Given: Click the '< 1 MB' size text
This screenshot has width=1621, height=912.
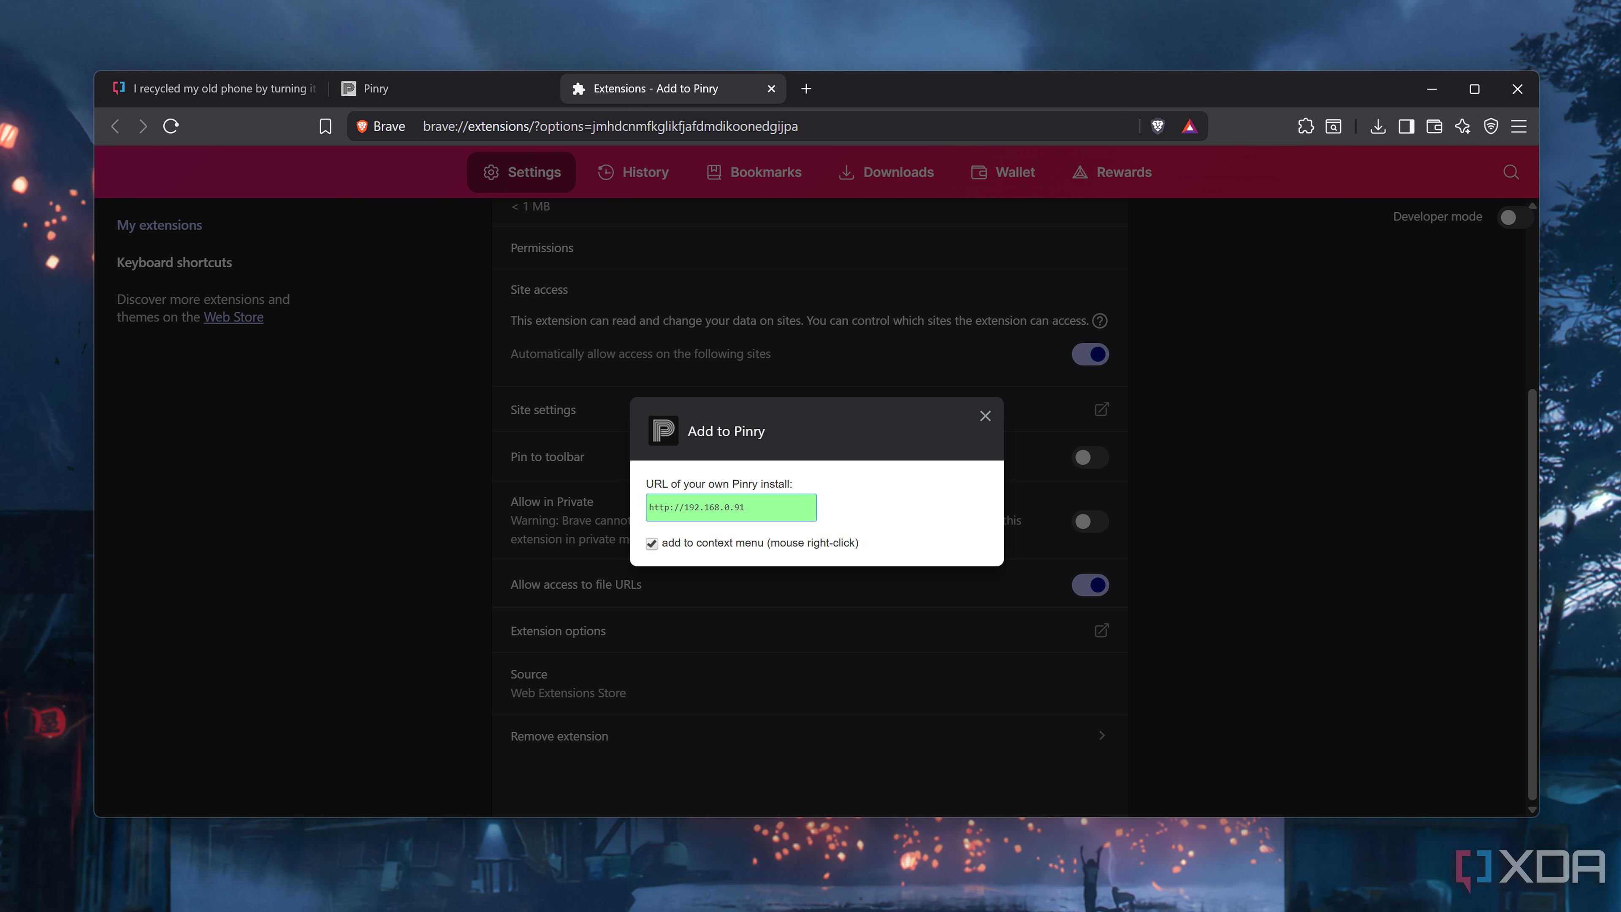Looking at the screenshot, I should click(x=531, y=206).
